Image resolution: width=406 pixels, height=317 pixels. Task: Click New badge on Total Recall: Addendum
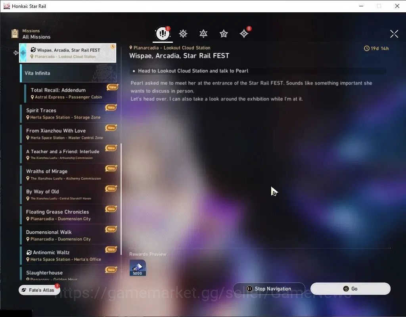click(113, 87)
